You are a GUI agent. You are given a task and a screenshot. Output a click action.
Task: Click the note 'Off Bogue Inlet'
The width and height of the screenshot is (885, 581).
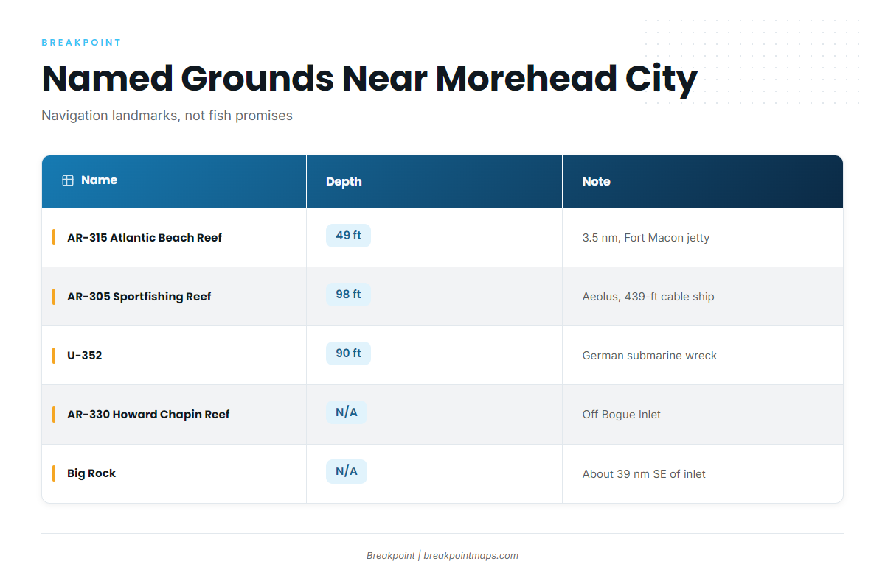tap(622, 415)
